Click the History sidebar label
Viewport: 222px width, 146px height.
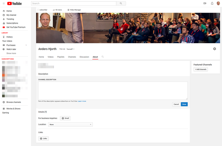point(9,37)
